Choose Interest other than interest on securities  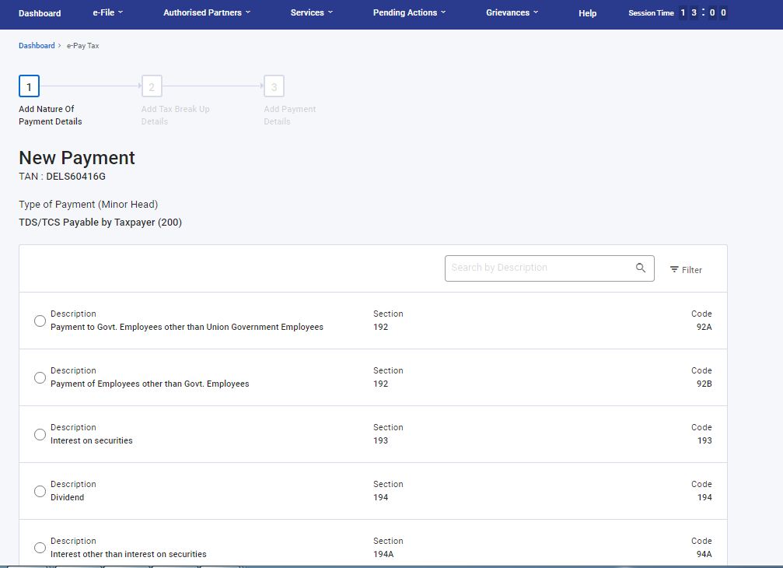pos(40,548)
